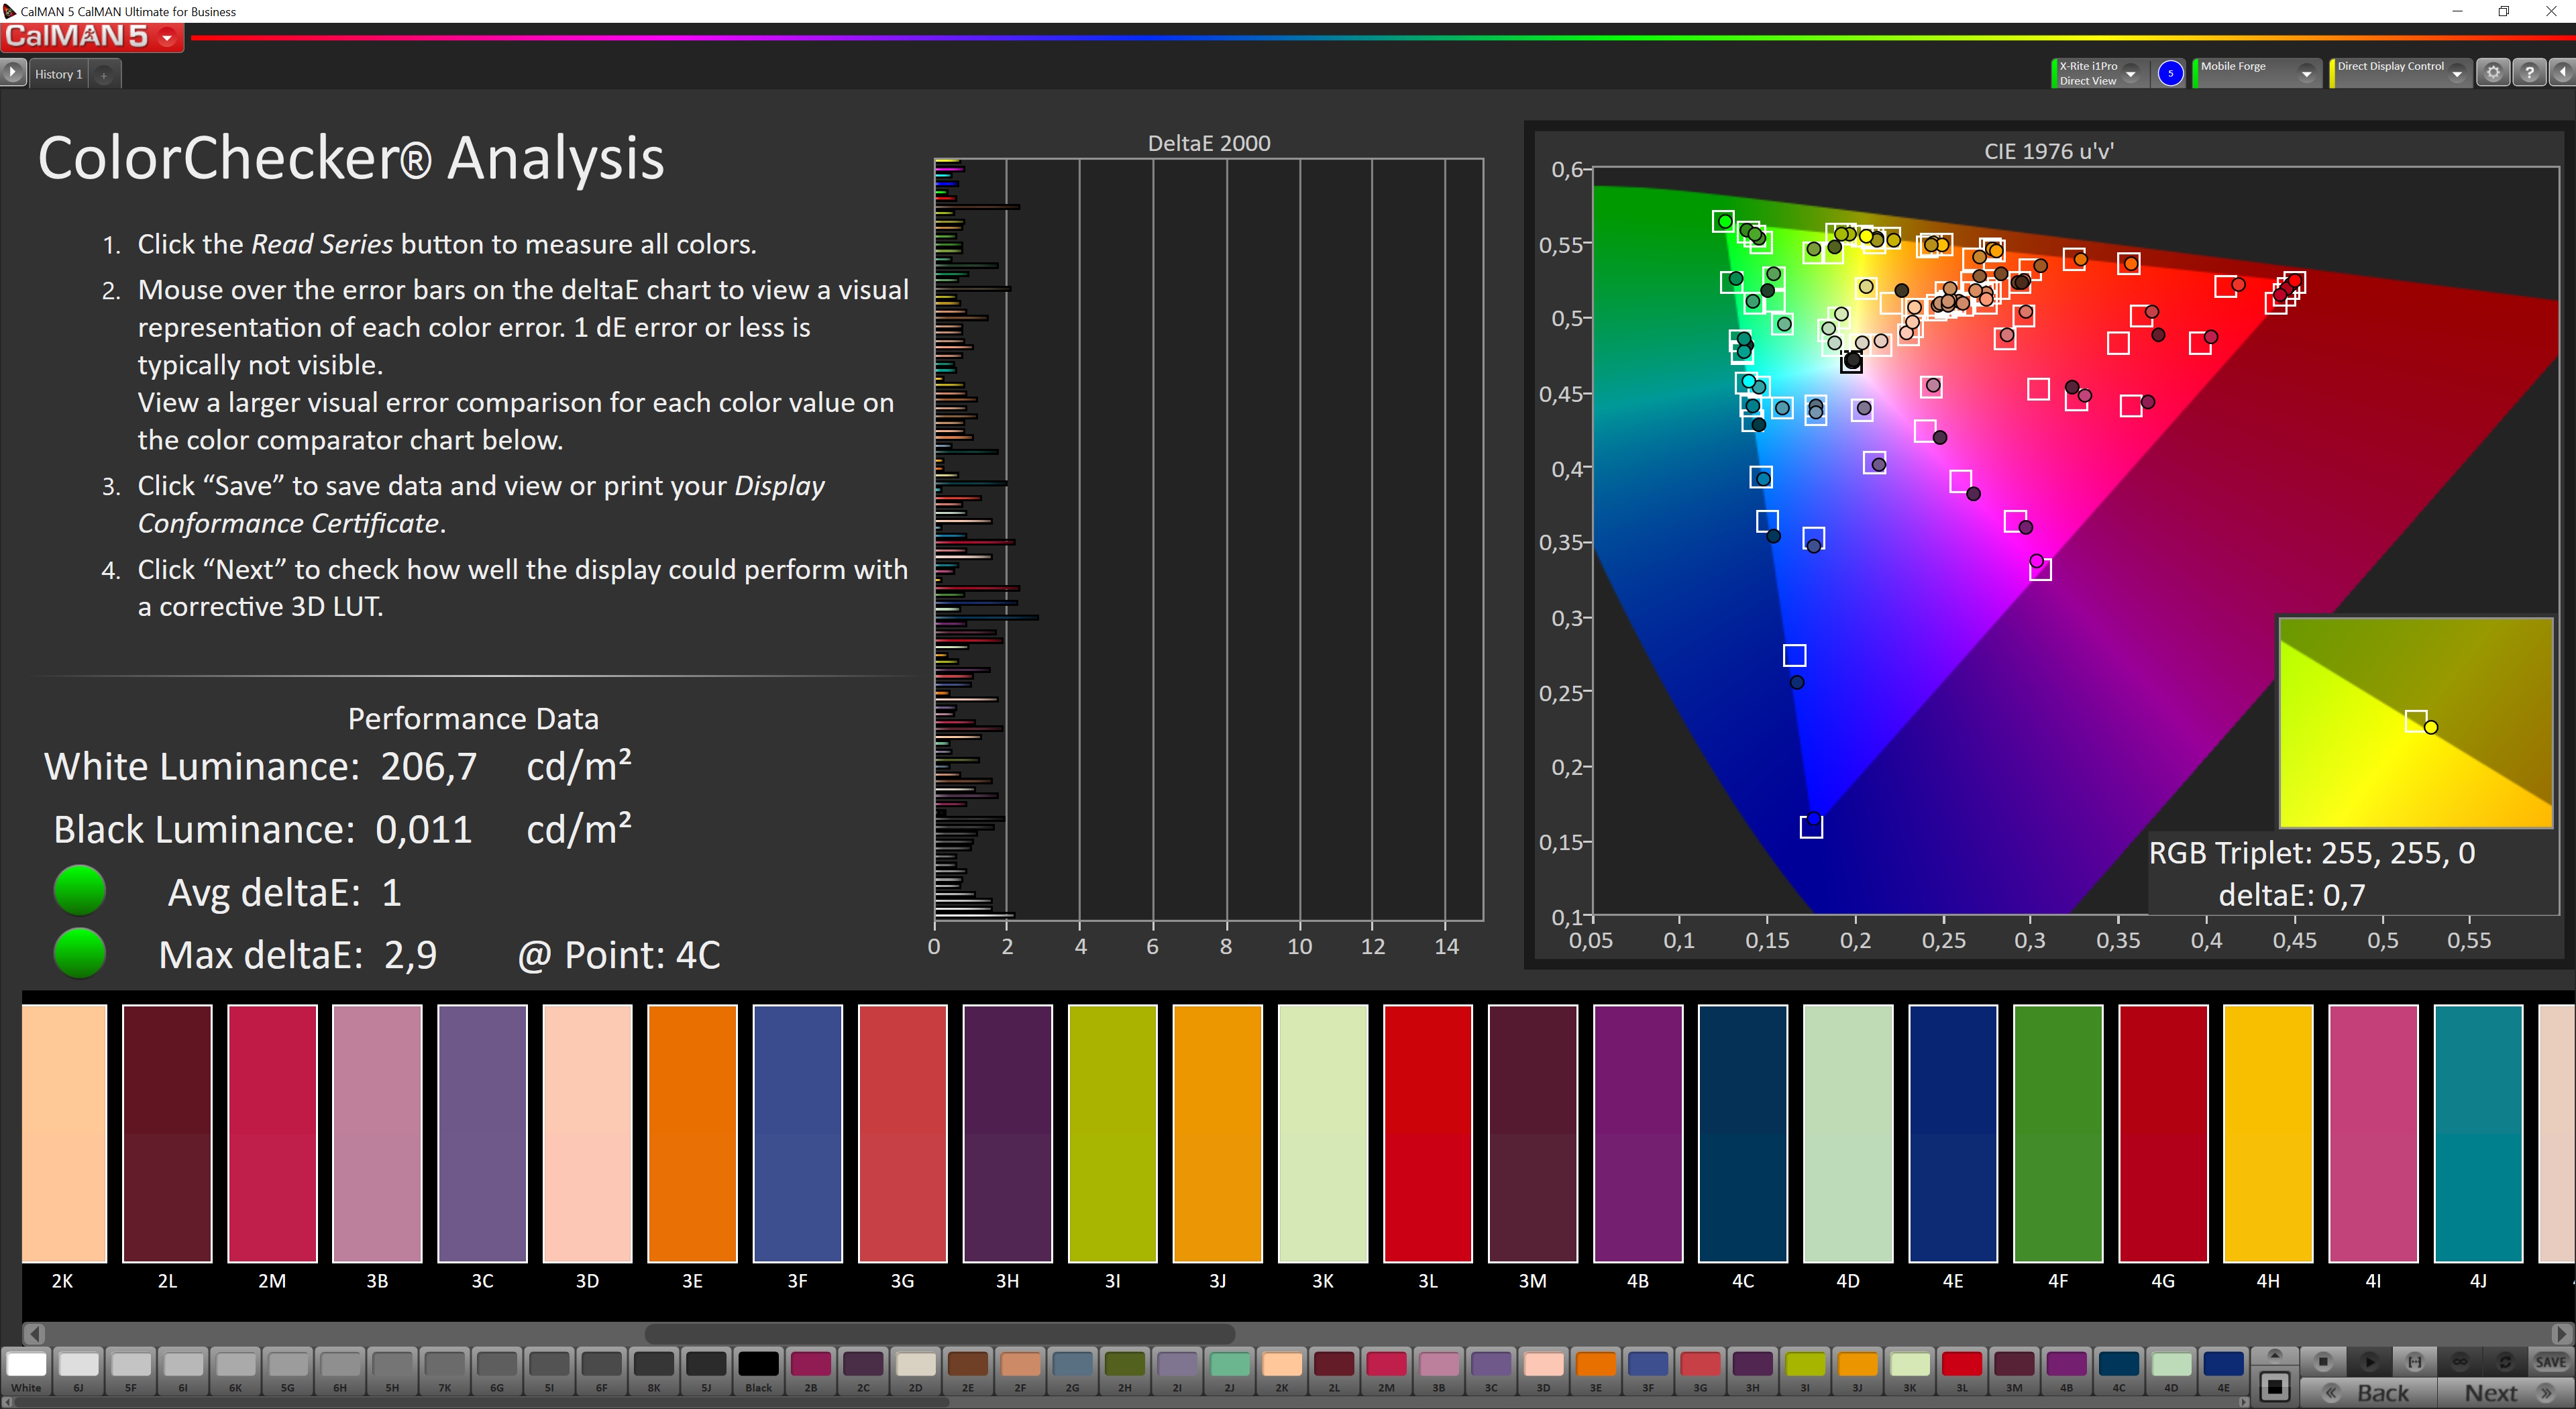
Task: Select the History 1 tab
Action: pyautogui.click(x=58, y=74)
